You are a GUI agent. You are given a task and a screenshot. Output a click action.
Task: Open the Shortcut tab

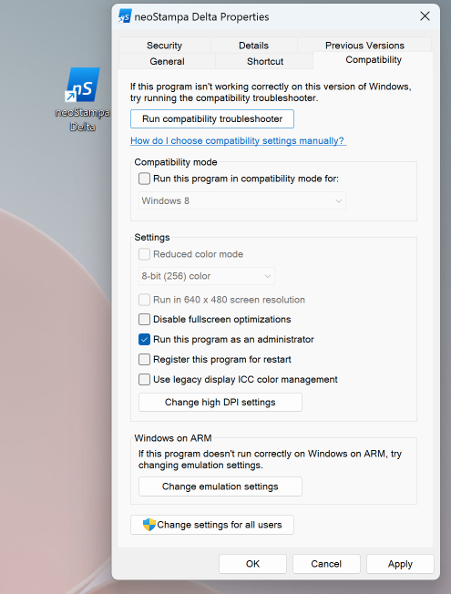[x=265, y=61]
